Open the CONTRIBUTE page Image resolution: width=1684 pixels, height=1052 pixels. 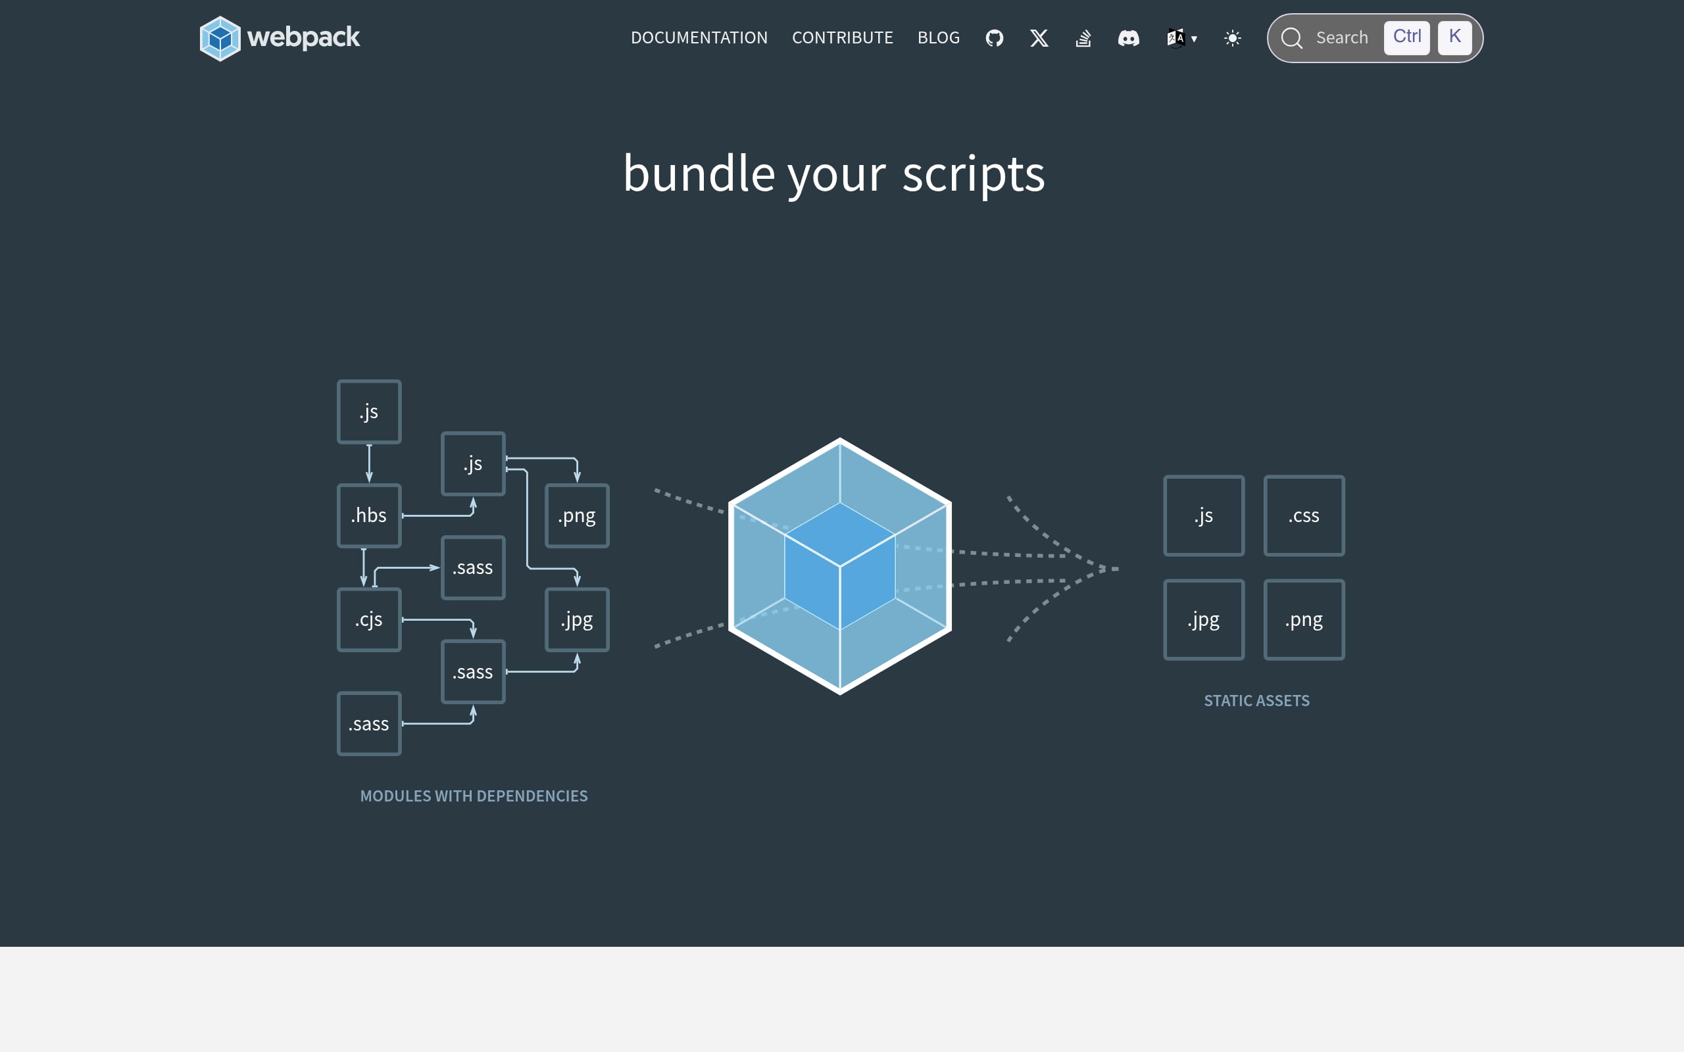pyautogui.click(x=843, y=37)
